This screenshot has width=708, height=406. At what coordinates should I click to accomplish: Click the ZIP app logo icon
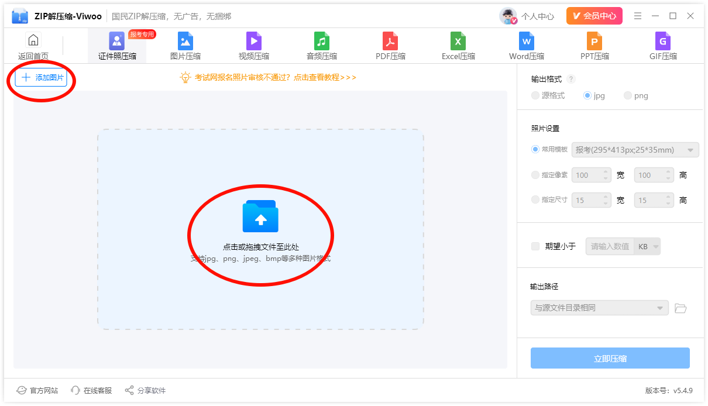pyautogui.click(x=20, y=16)
